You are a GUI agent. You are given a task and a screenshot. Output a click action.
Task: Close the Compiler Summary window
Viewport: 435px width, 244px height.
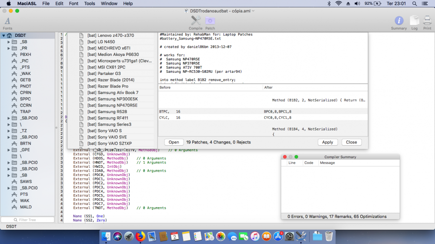(x=284, y=157)
